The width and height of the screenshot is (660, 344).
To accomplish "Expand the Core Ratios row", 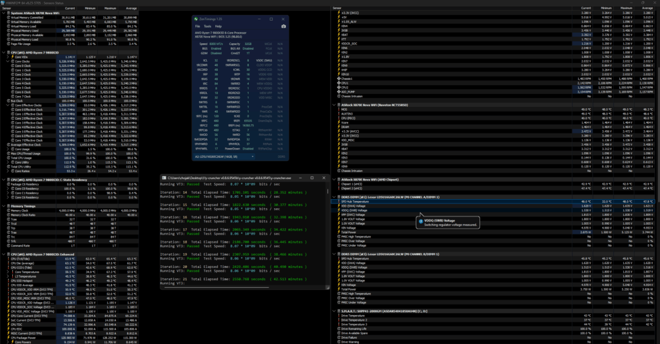I will [8, 171].
